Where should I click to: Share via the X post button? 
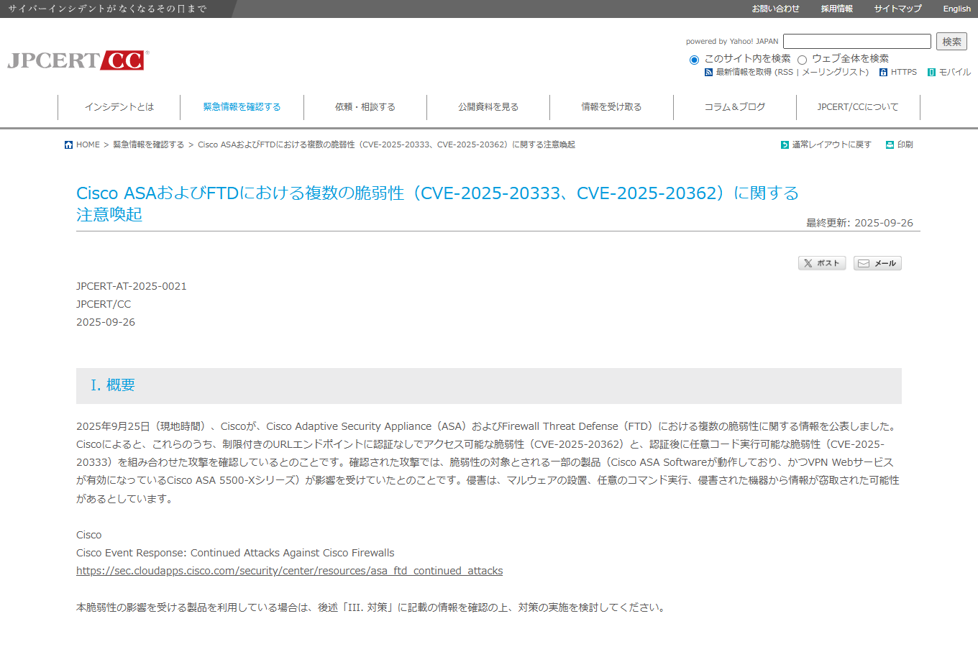[x=821, y=263]
